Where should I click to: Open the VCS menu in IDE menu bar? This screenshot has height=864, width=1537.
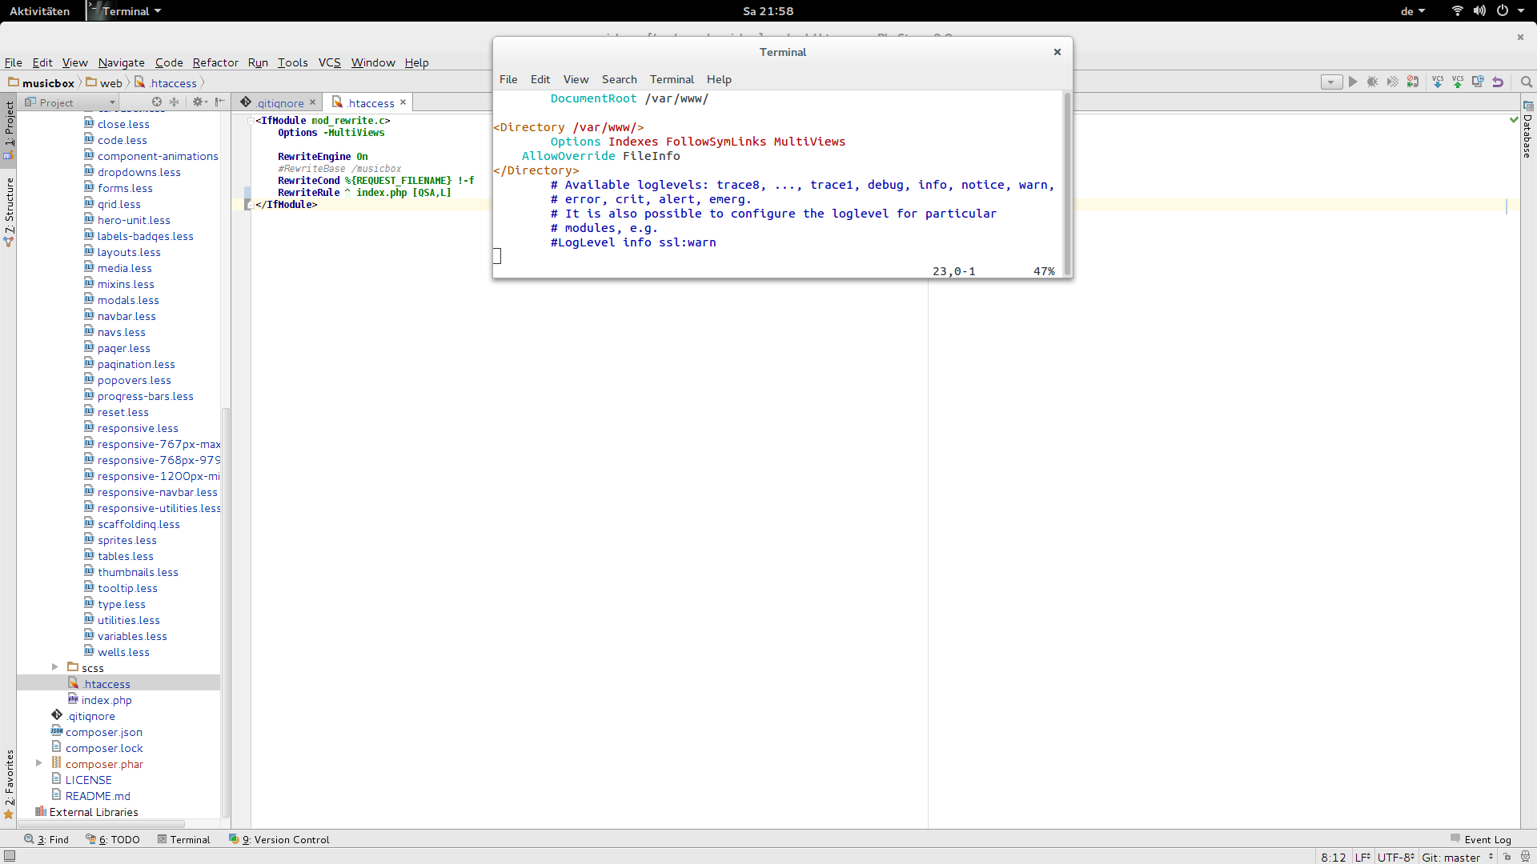point(329,62)
